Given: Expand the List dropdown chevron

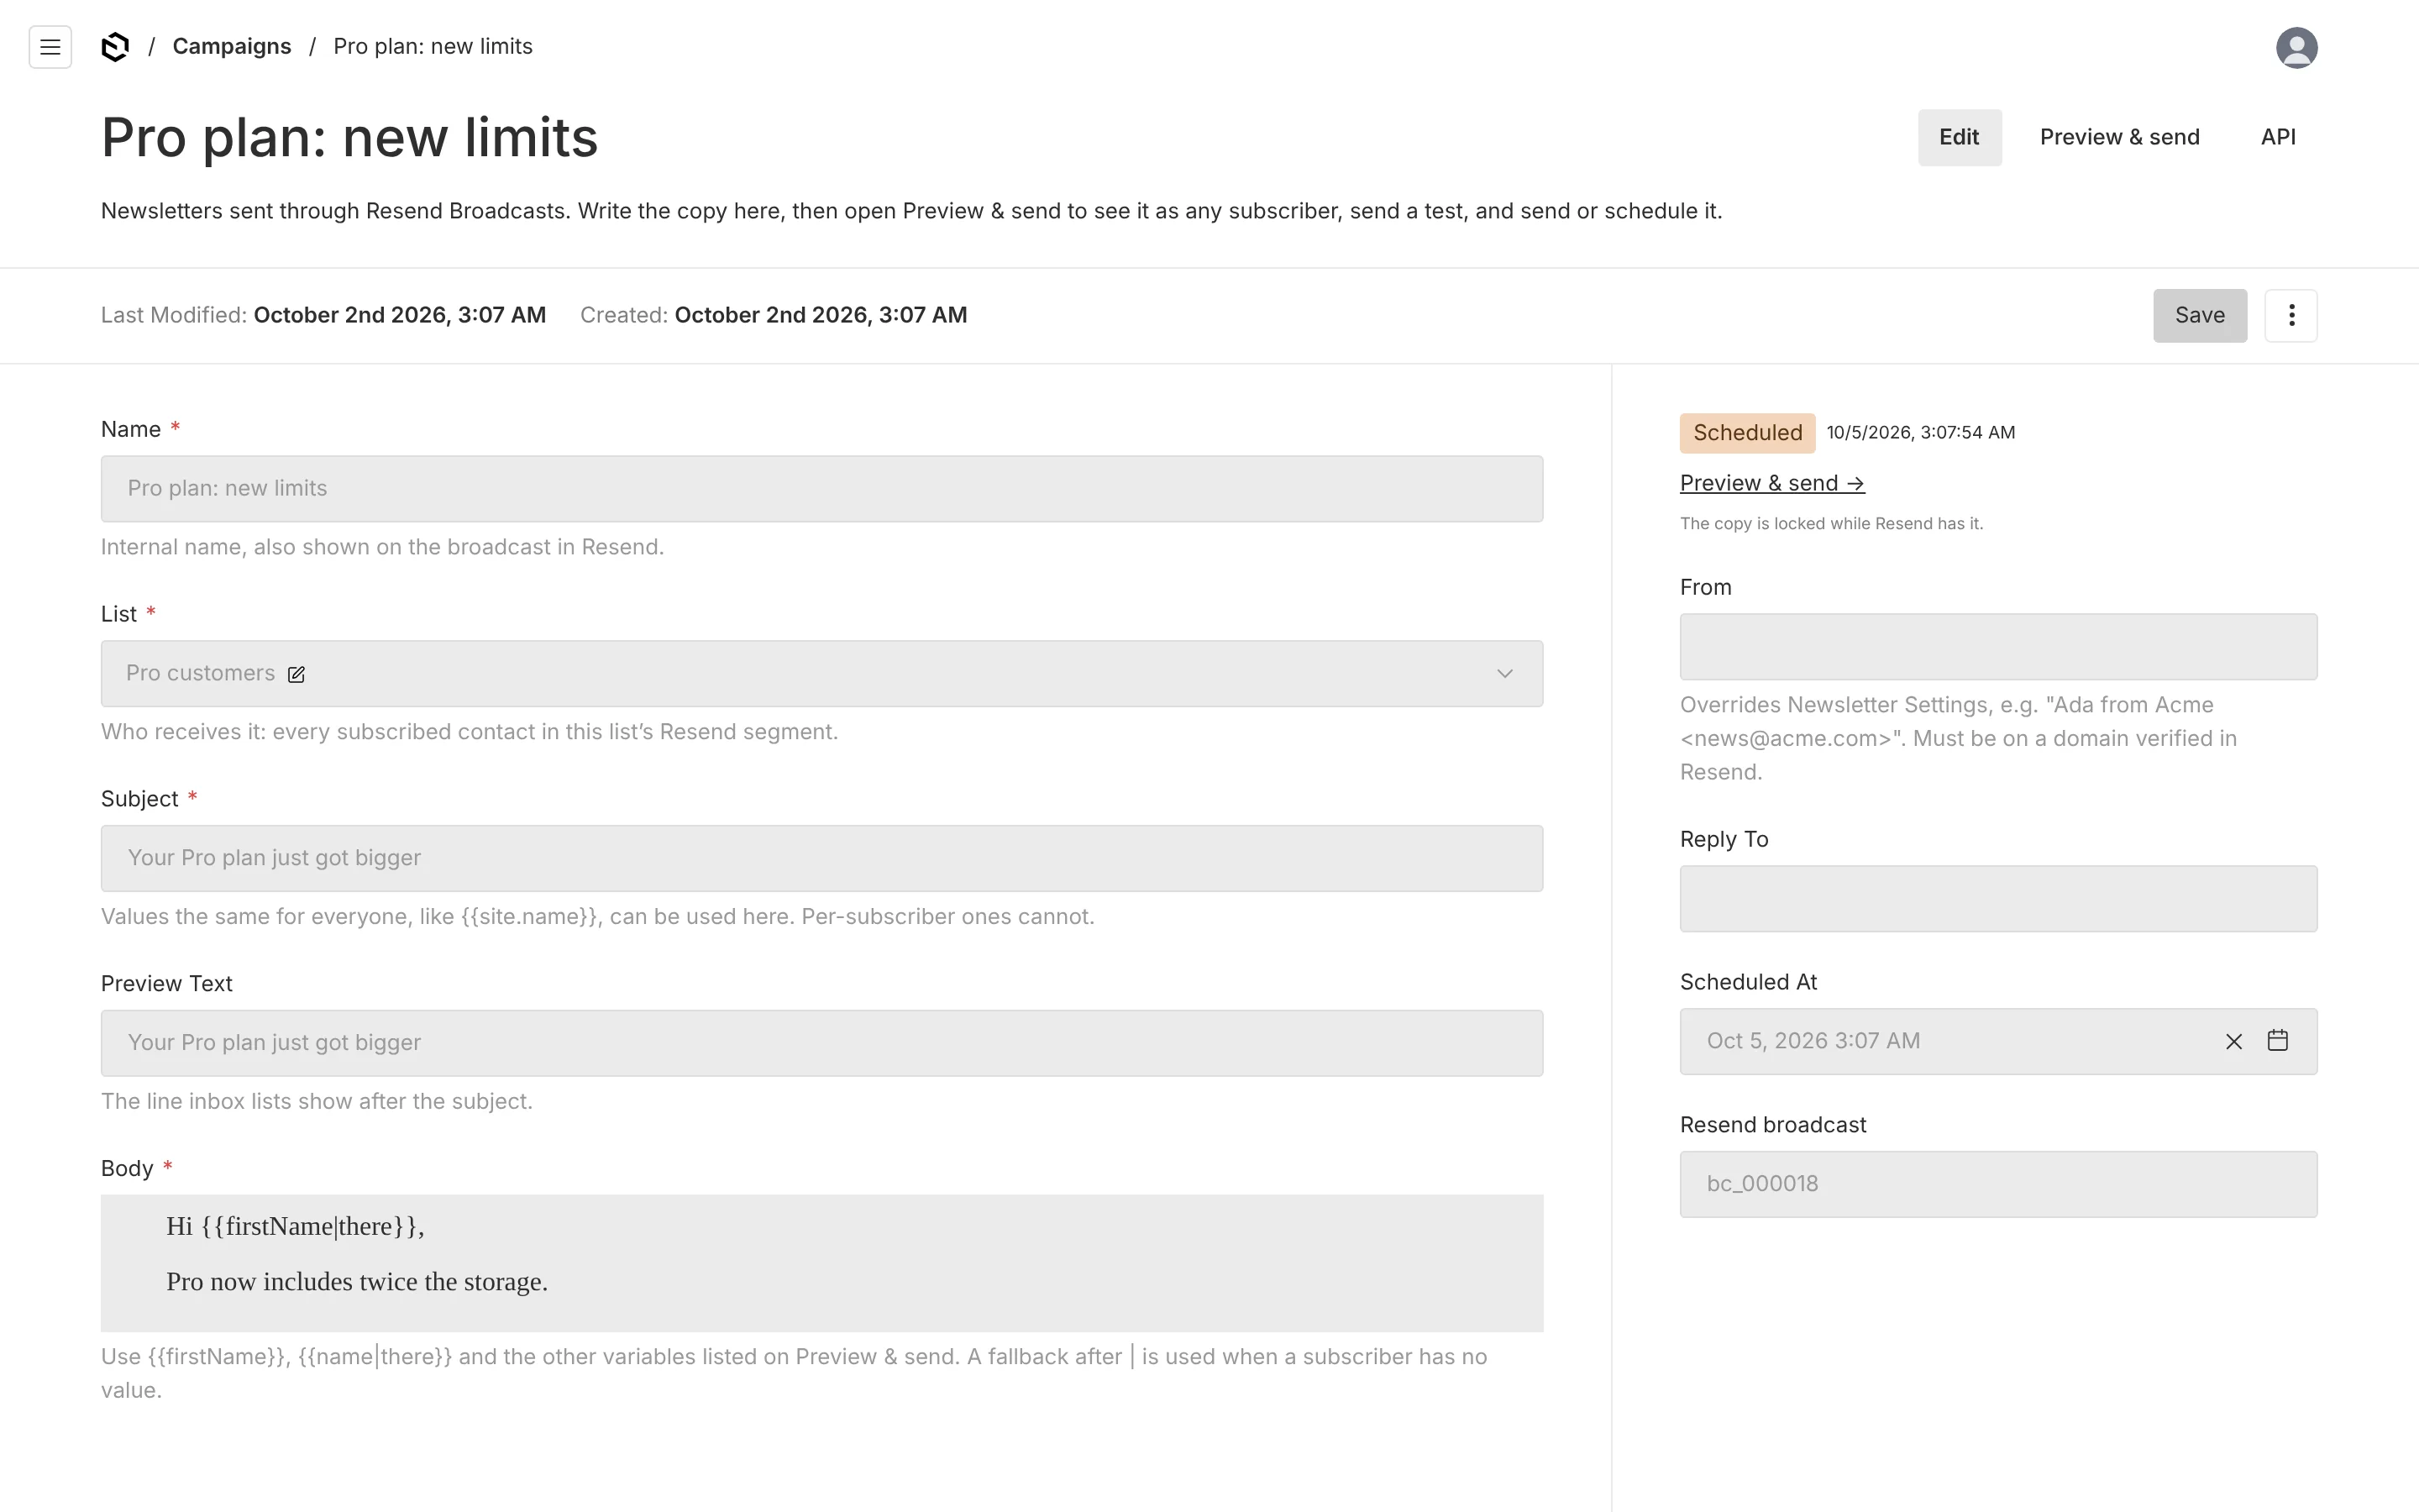Looking at the screenshot, I should tap(1504, 674).
